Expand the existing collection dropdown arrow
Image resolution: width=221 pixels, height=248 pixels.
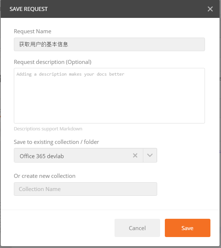(x=150, y=156)
